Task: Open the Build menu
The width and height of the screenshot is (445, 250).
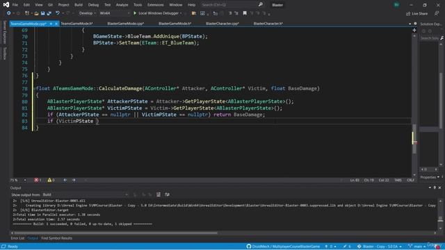Action: tap(79, 5)
